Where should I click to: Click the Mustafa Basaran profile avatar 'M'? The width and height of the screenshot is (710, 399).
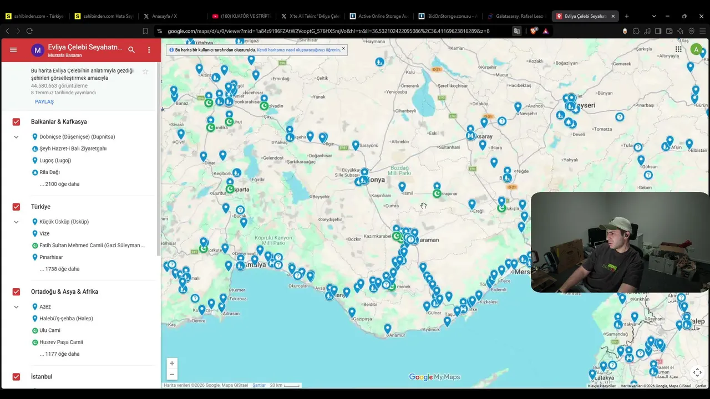pyautogui.click(x=38, y=50)
